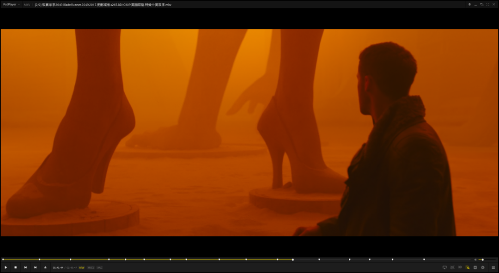The image size is (499, 273).
Task: Open the screen cast / monitor output icon
Action: 444,267
